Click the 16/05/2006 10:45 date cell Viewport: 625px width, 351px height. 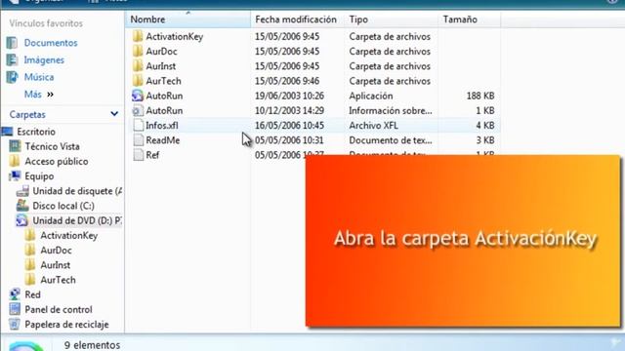289,125
